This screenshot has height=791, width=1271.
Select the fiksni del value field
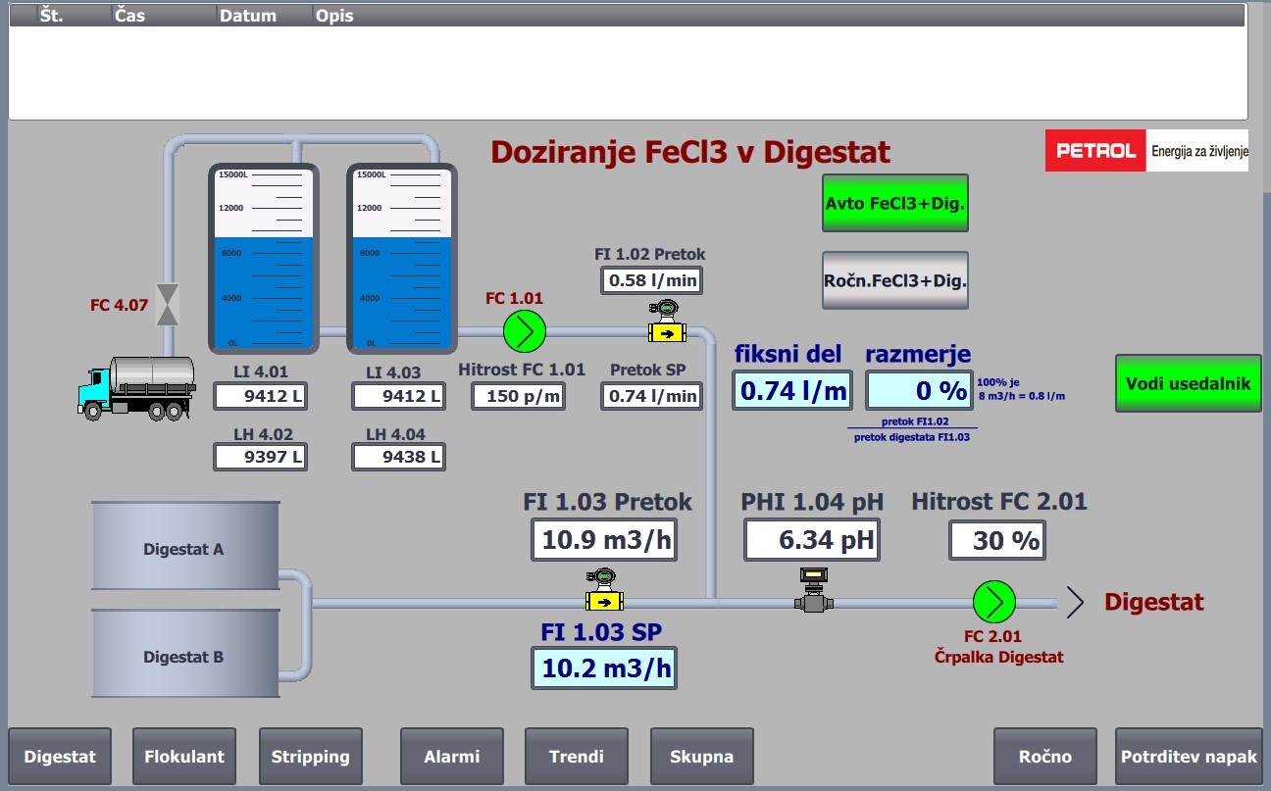792,391
